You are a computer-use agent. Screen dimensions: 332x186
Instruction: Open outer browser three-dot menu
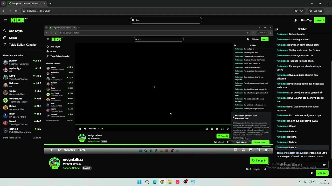tap(328, 11)
